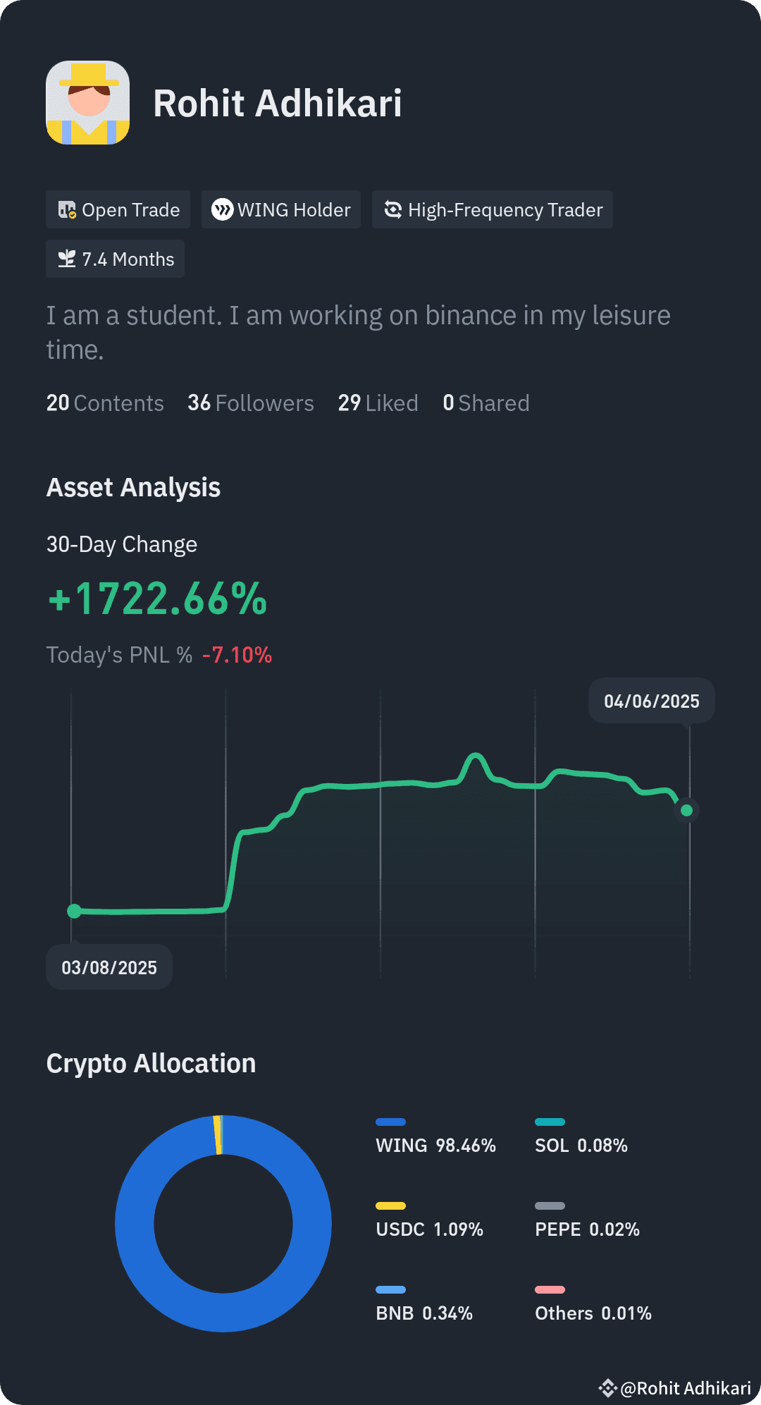Click the pink Others legend swatch
This screenshot has width=761, height=1405.
coord(550,1289)
